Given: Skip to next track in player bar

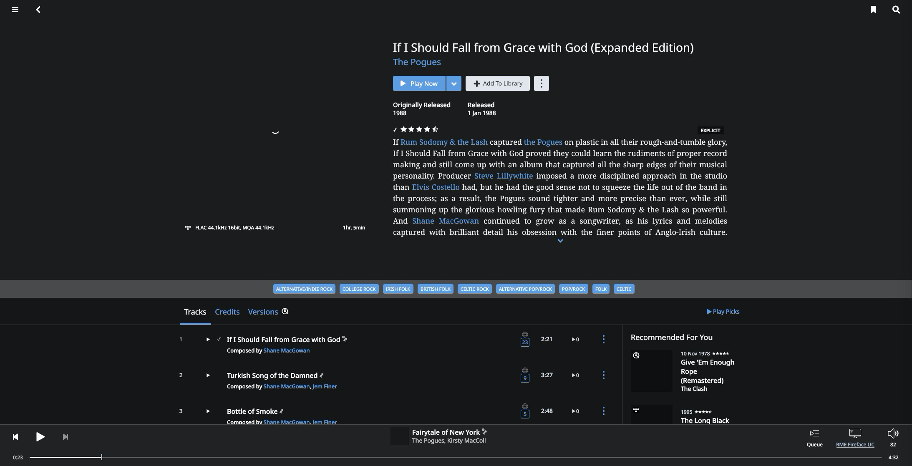Looking at the screenshot, I should [x=65, y=437].
